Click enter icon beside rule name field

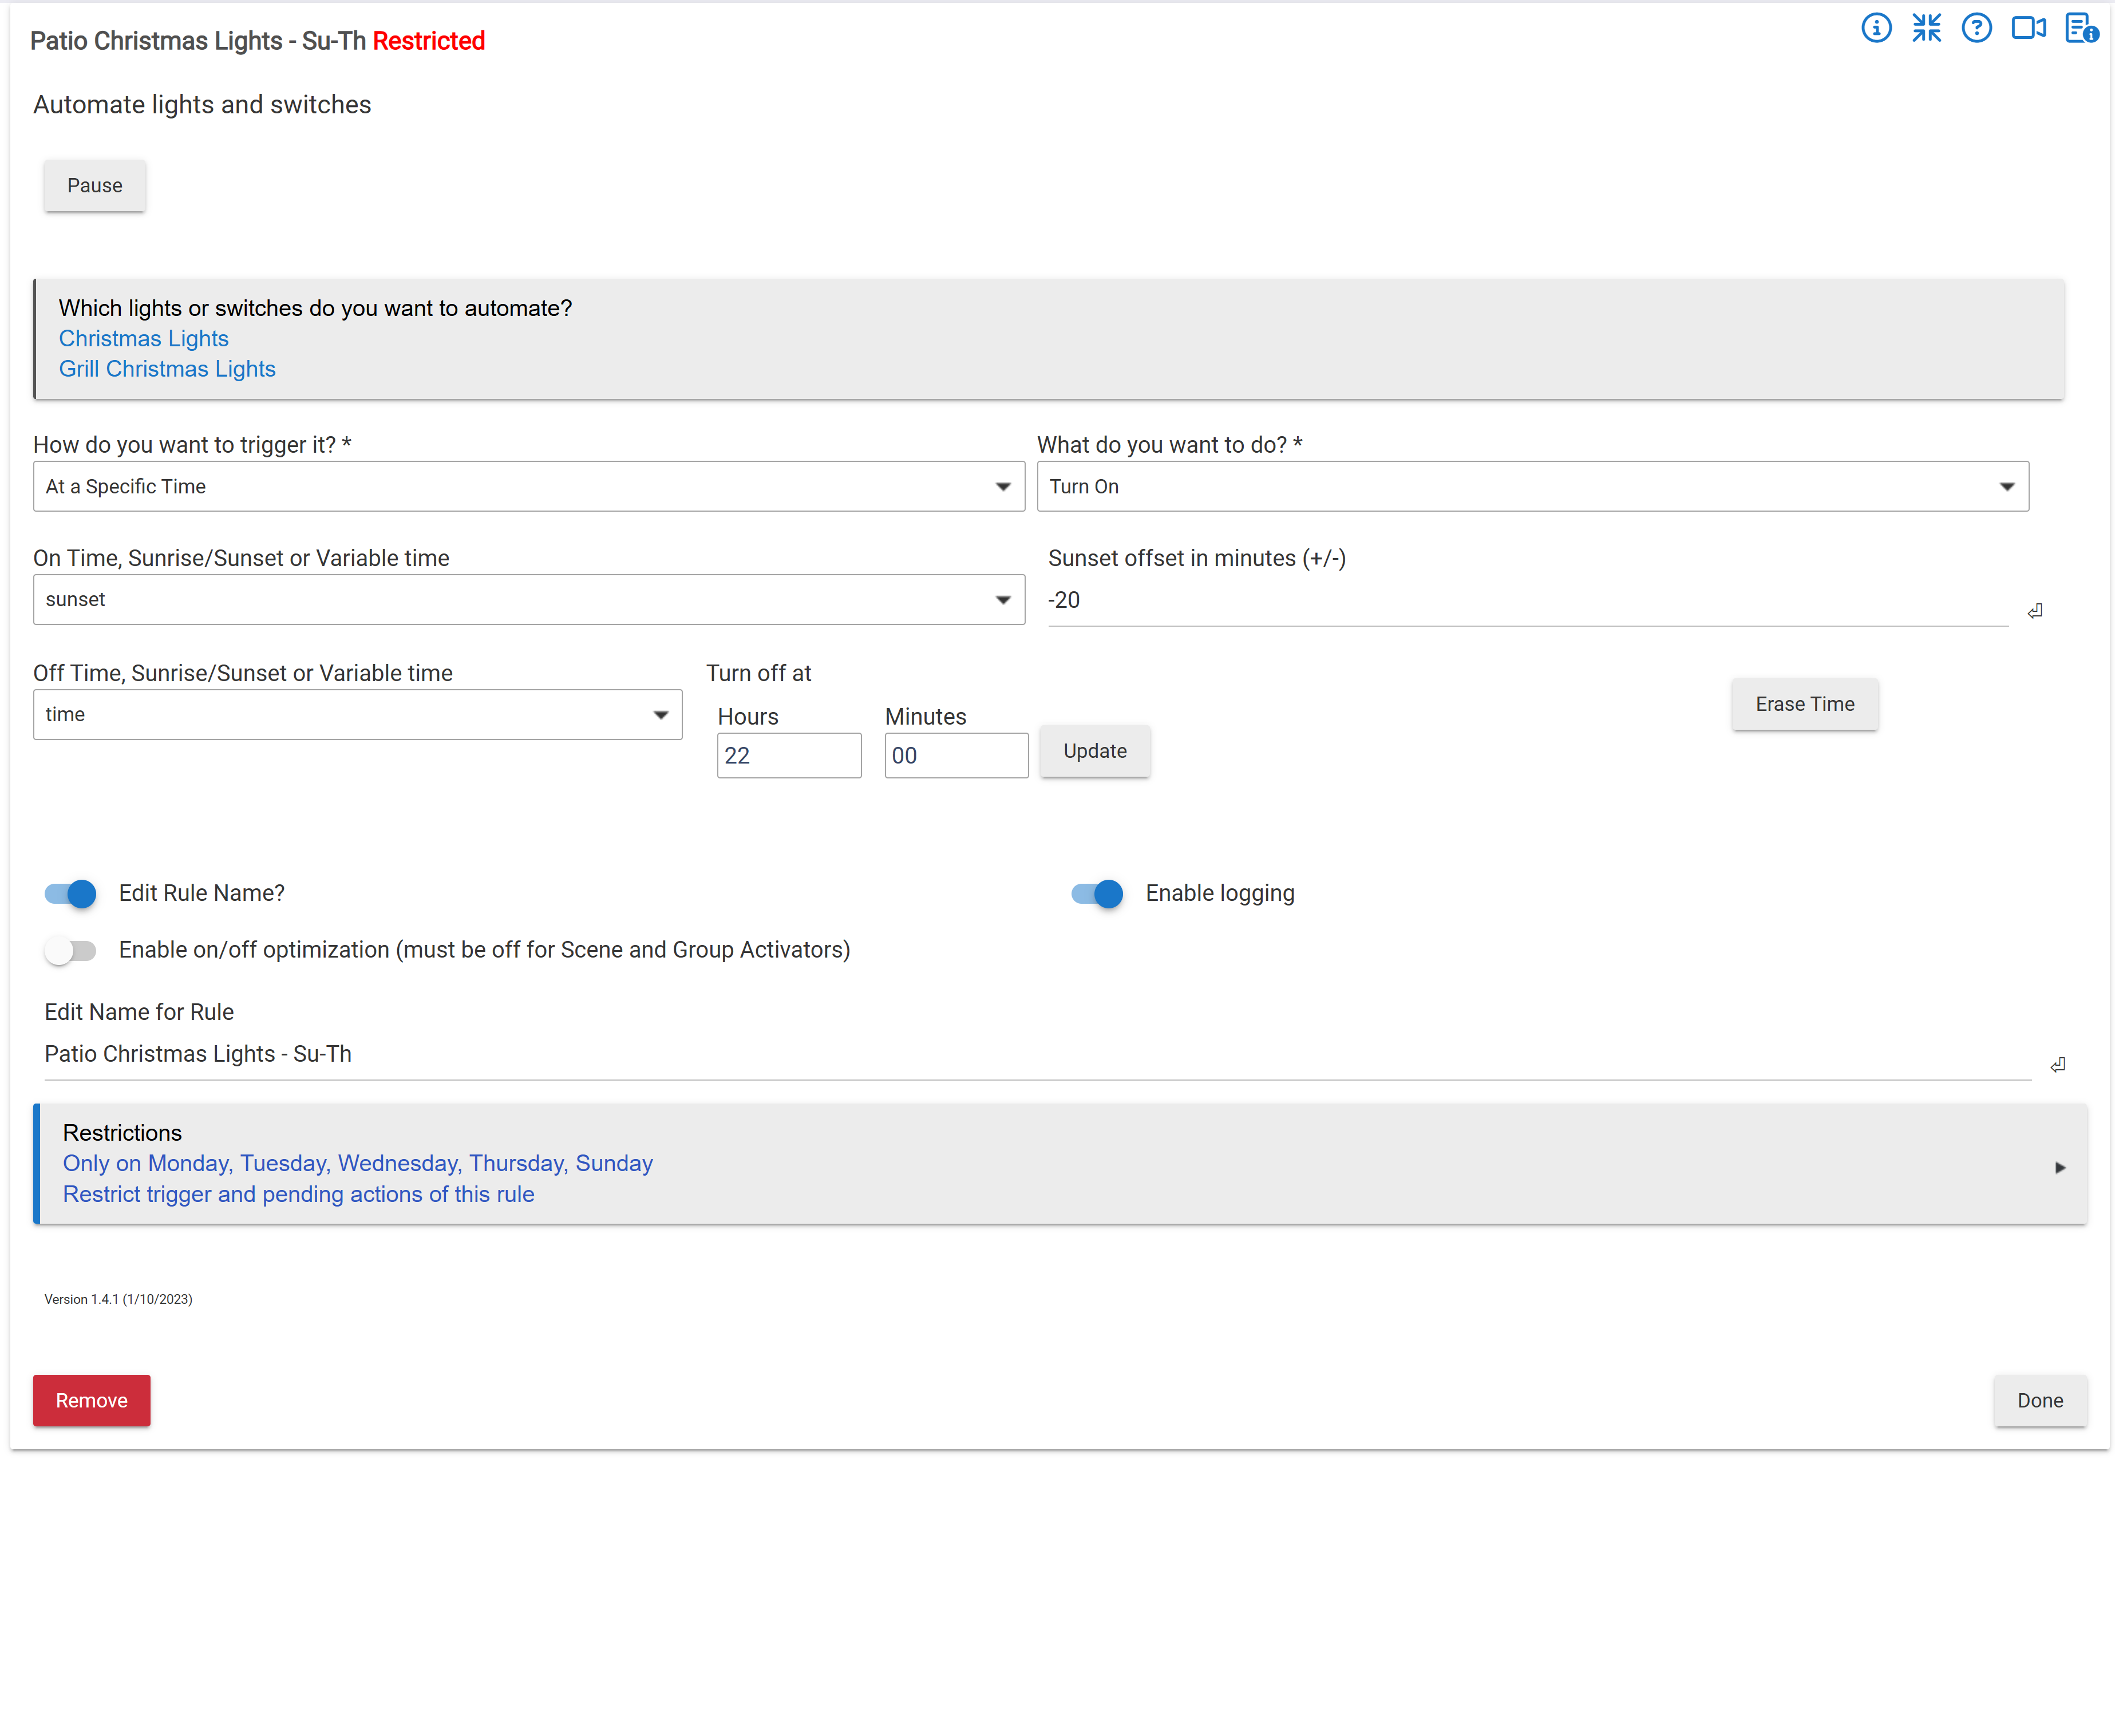click(x=2057, y=1065)
